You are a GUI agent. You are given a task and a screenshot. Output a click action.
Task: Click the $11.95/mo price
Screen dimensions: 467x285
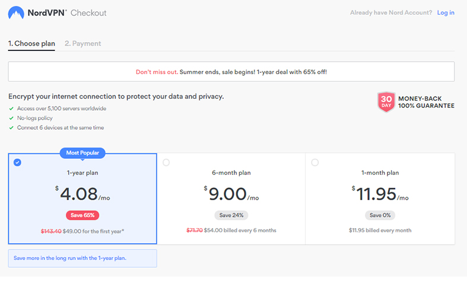pyautogui.click(x=380, y=194)
